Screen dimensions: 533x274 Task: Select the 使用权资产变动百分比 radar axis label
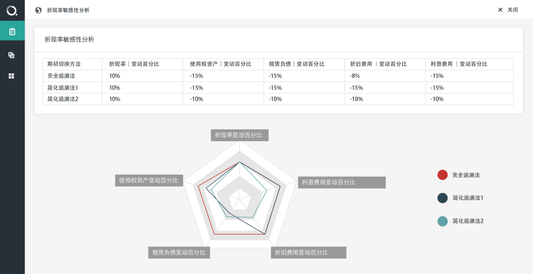pyautogui.click(x=149, y=181)
